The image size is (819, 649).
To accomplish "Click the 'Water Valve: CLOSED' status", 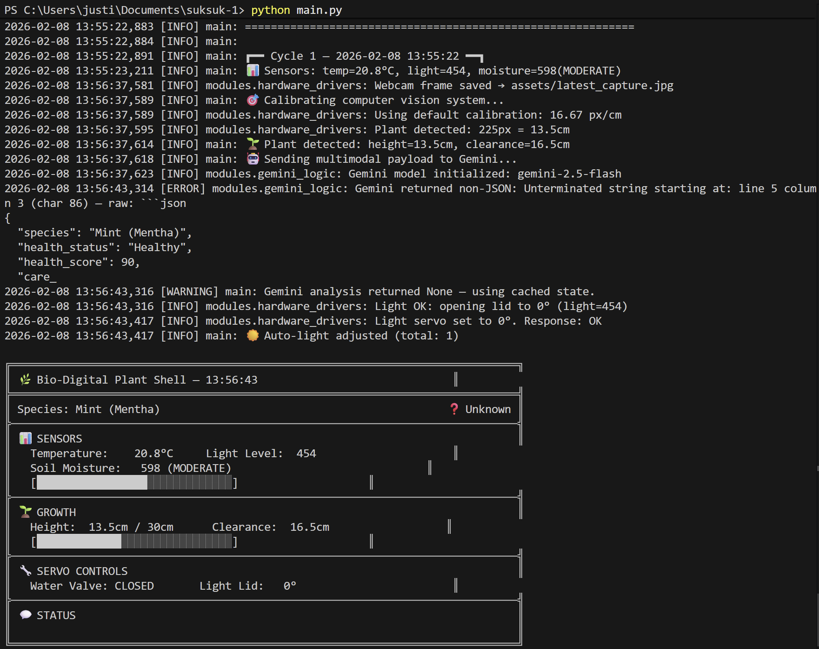I will [x=92, y=586].
